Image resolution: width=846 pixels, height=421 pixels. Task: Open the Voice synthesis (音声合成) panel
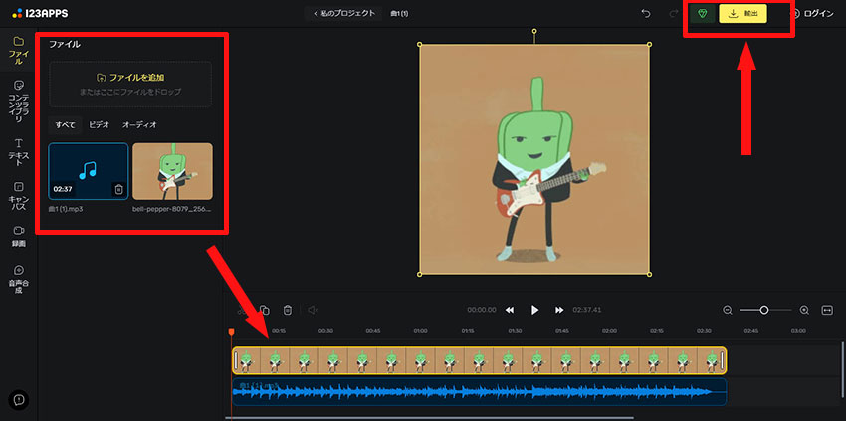click(18, 277)
